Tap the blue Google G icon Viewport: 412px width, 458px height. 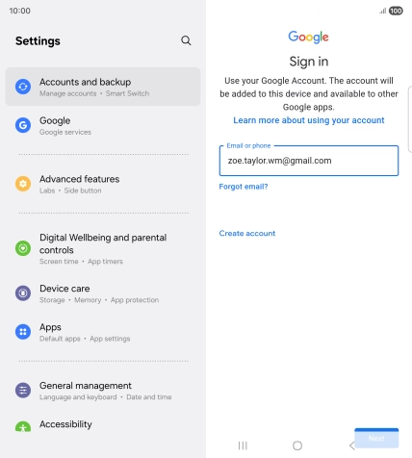(x=23, y=125)
